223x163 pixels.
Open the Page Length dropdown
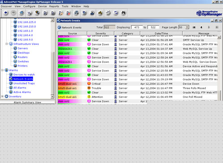[187, 27]
